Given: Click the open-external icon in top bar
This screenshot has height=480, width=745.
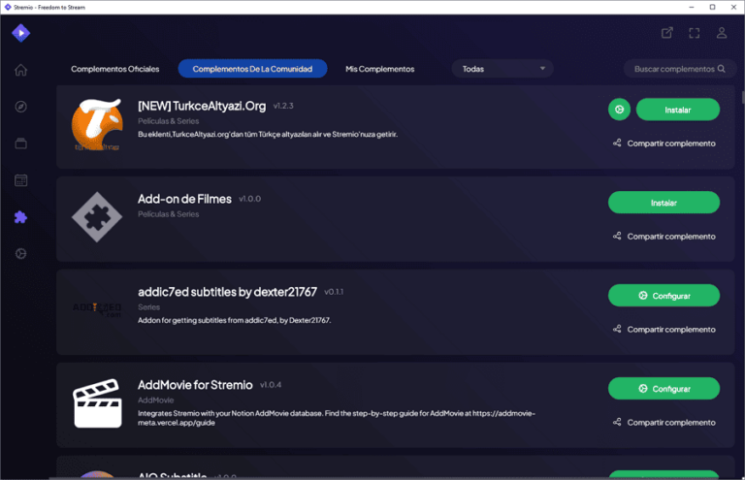Looking at the screenshot, I should [x=667, y=33].
